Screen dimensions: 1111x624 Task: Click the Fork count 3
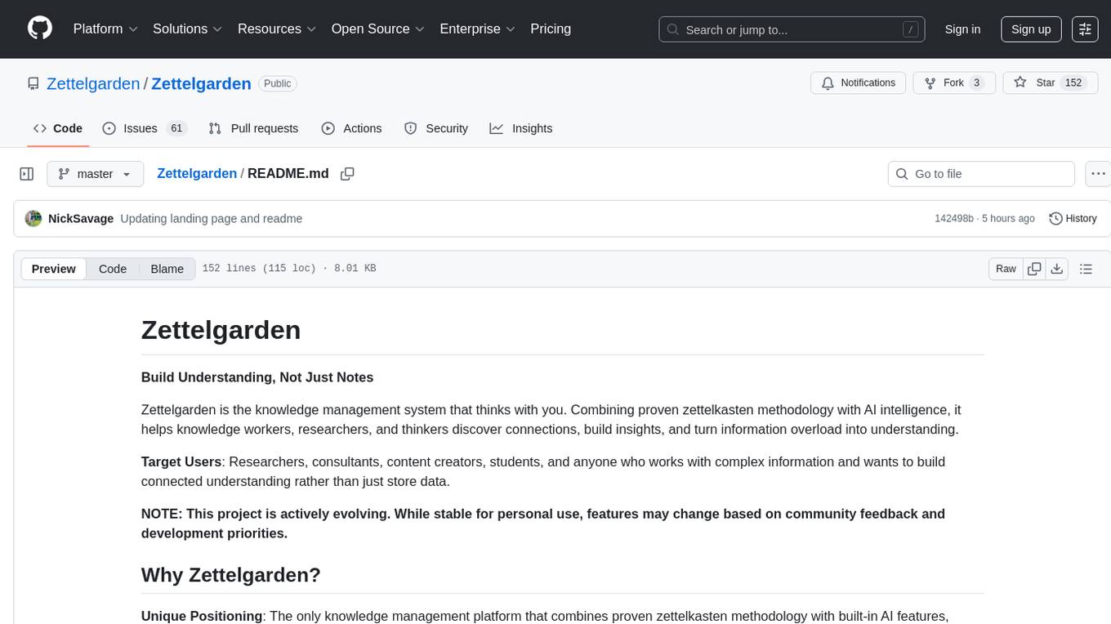(976, 82)
